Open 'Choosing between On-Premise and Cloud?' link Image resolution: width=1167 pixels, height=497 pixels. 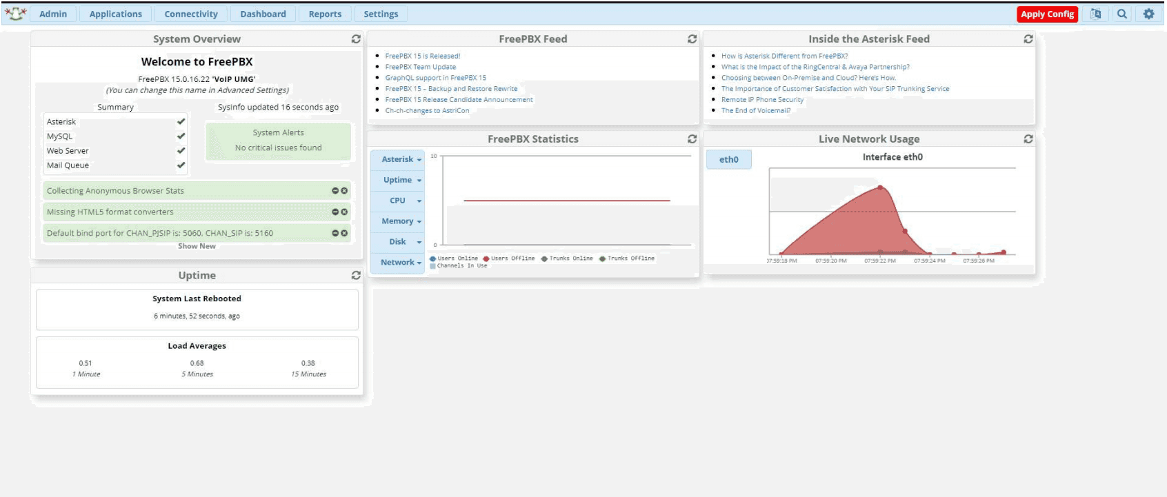point(808,78)
